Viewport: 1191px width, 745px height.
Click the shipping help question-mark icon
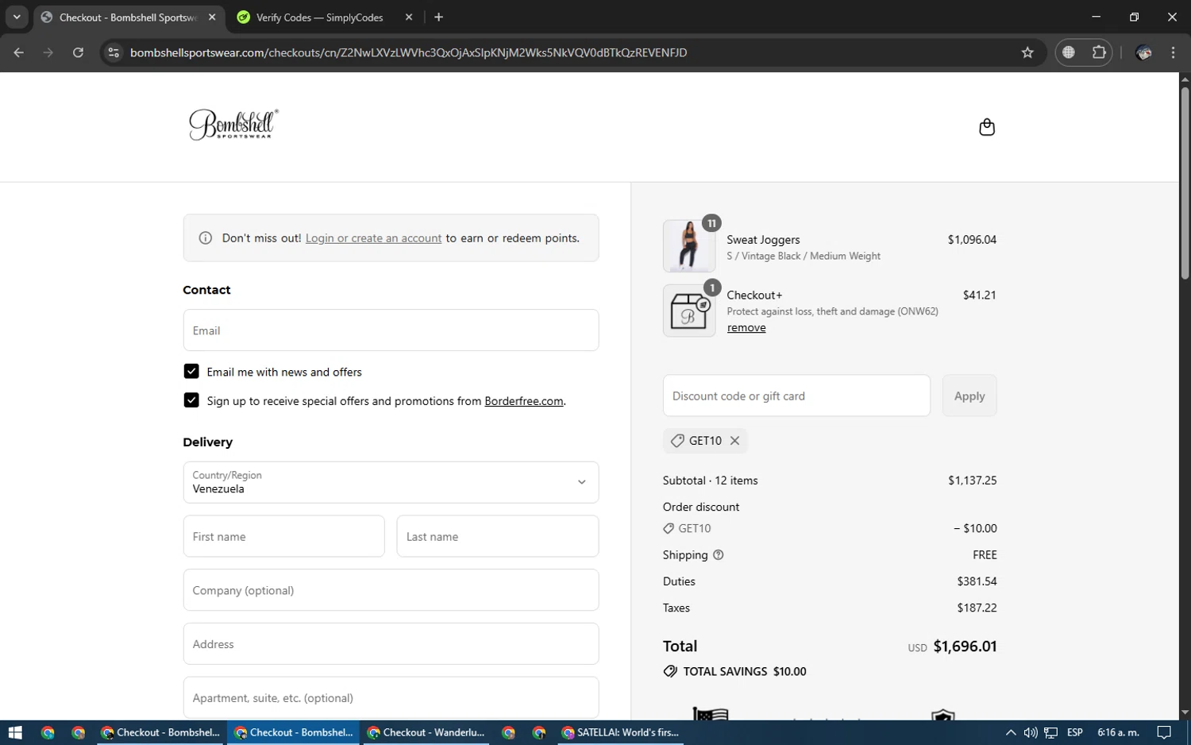[719, 555]
